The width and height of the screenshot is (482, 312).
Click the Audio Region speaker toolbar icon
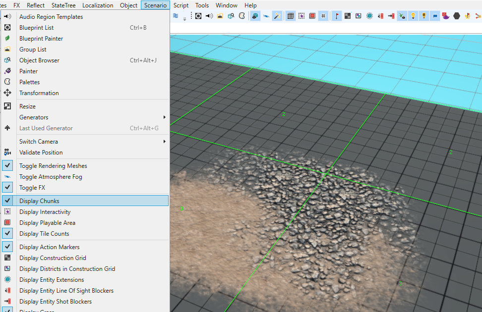pos(209,16)
